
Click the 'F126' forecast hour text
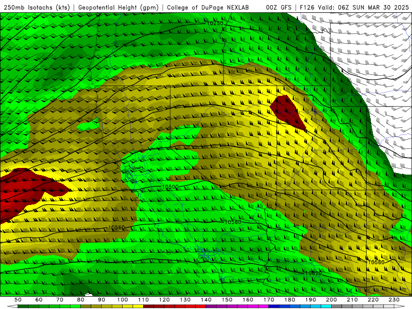point(307,8)
